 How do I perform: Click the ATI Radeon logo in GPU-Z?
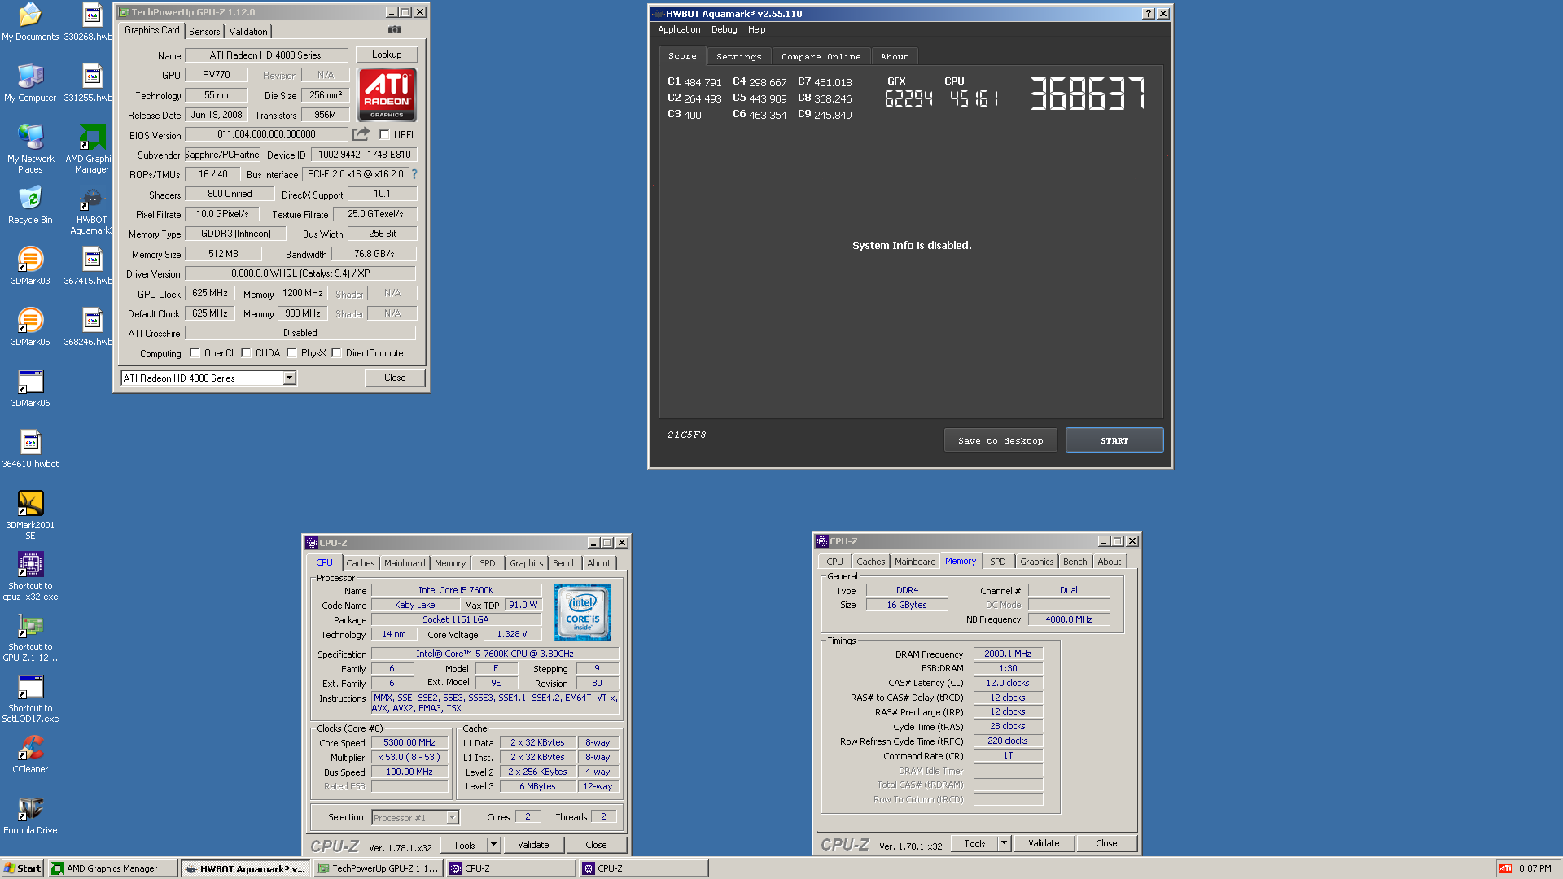pyautogui.click(x=387, y=94)
